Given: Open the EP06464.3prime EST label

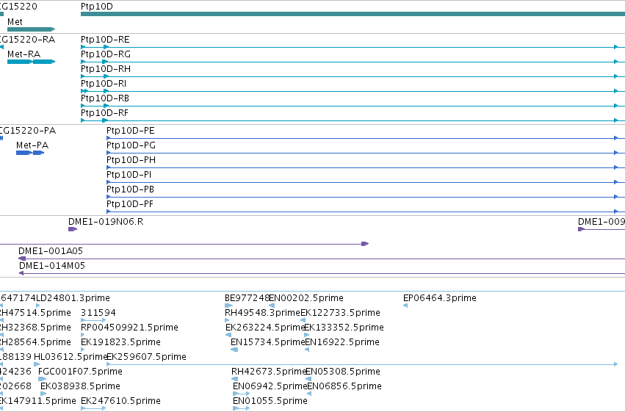Looking at the screenshot, I should tap(440, 298).
